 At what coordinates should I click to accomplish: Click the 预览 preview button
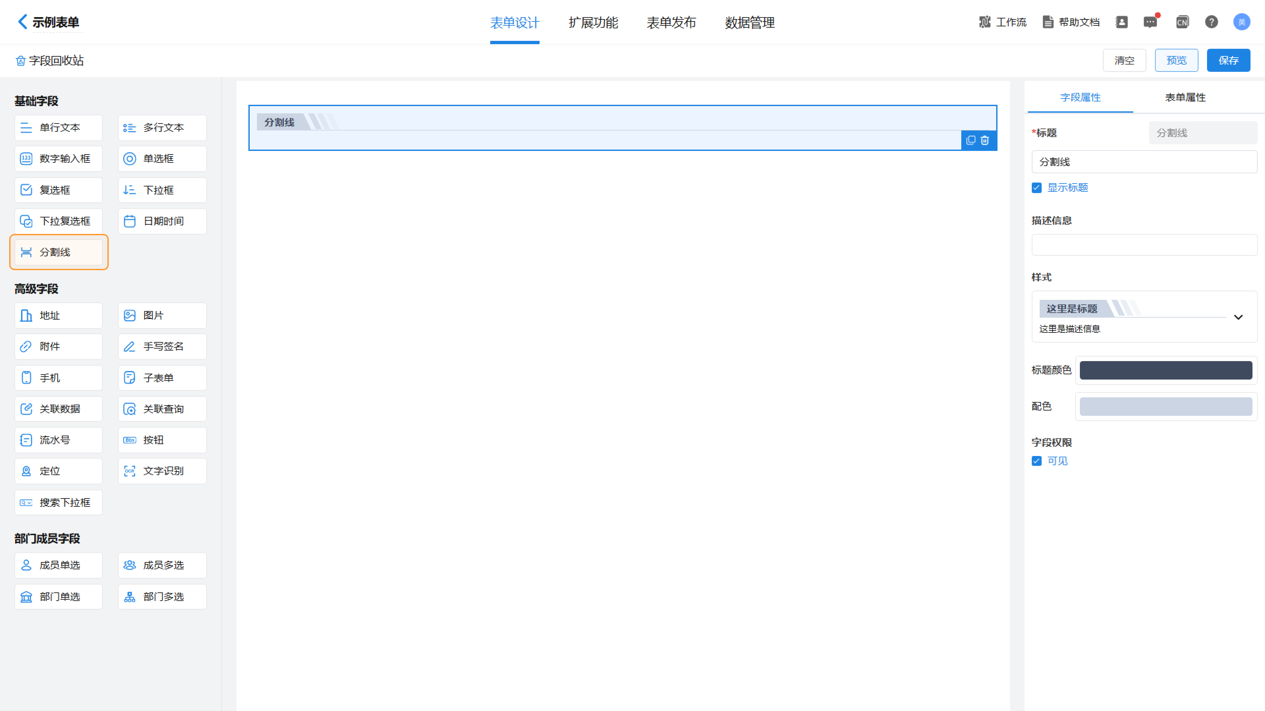pyautogui.click(x=1177, y=60)
